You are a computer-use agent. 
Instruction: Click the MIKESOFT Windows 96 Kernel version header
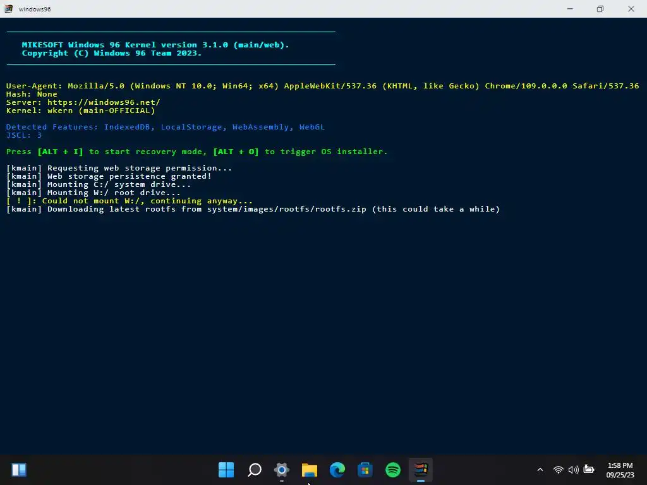155,45
